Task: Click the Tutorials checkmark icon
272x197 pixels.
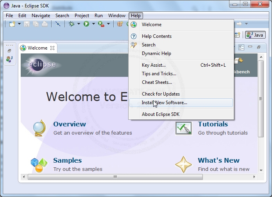Action: click(184, 128)
